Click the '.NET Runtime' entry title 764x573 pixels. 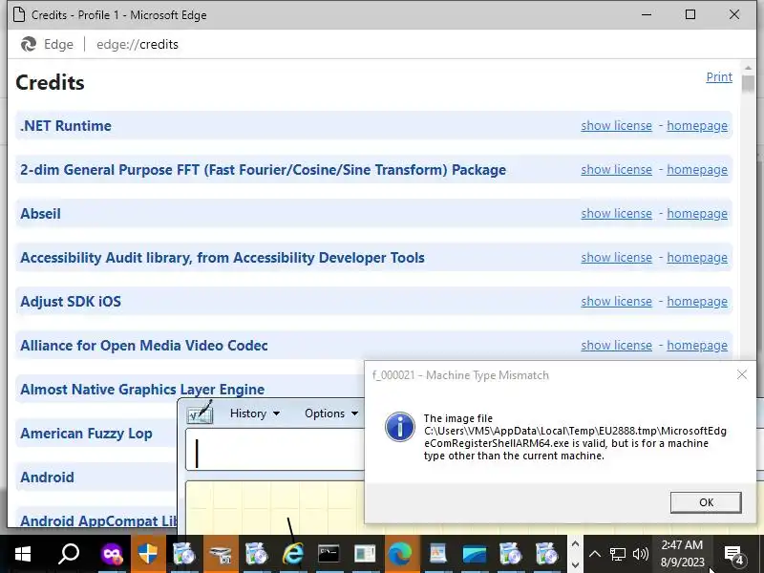(66, 126)
